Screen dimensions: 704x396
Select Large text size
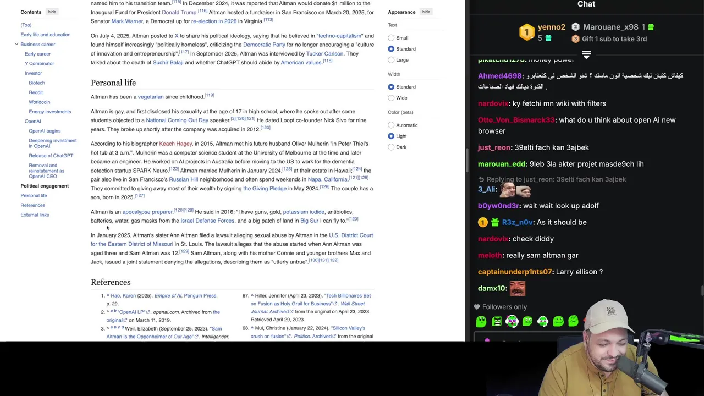tap(391, 60)
